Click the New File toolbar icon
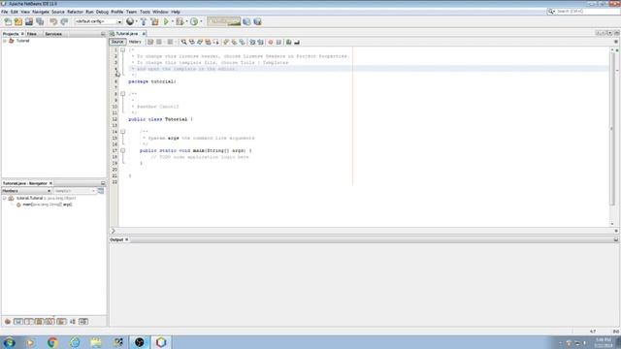Screen dimensions: 621x349 click(x=8, y=21)
